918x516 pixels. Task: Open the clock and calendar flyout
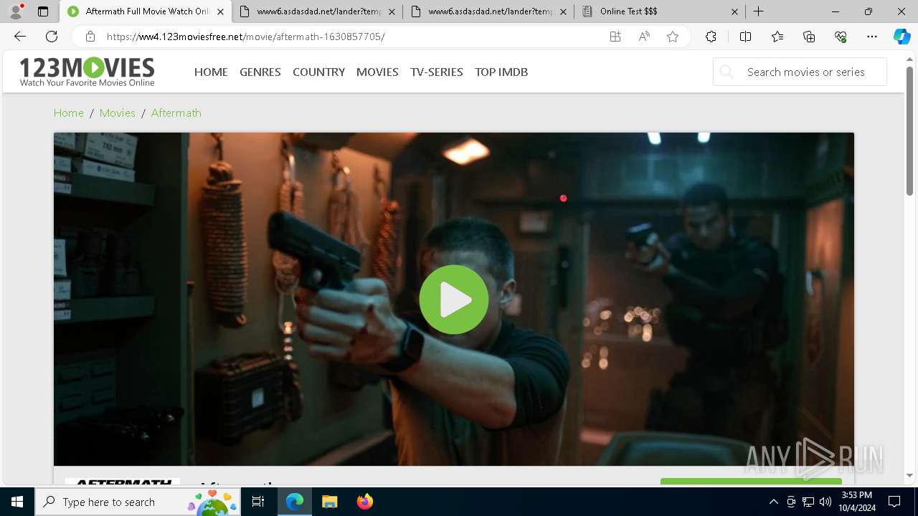point(857,502)
